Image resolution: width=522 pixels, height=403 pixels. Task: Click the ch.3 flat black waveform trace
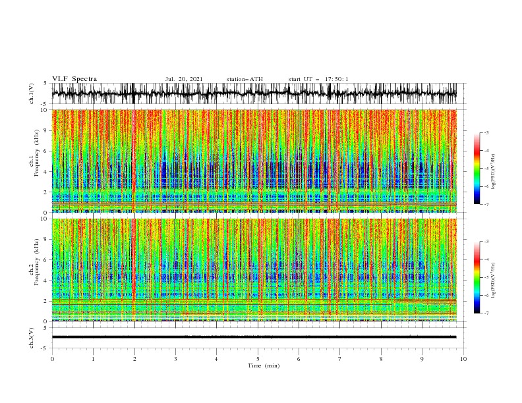[254, 337]
